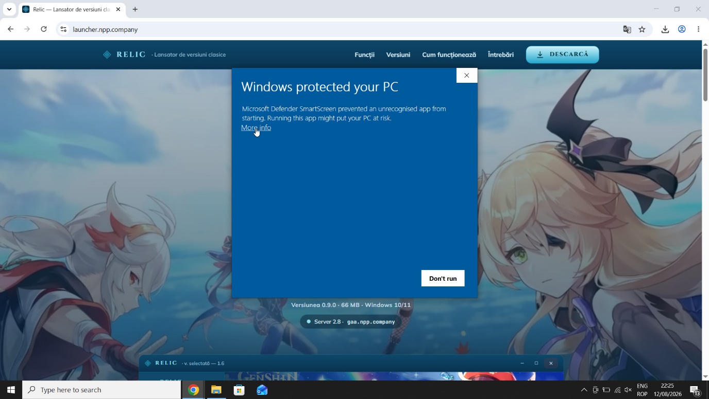Open site information icon in address bar
Image resolution: width=709 pixels, height=399 pixels.
click(x=63, y=29)
